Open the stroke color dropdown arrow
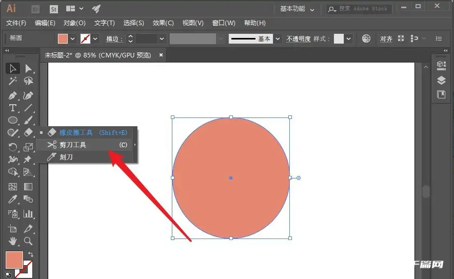Screen dimensions: 454x279 95,39
